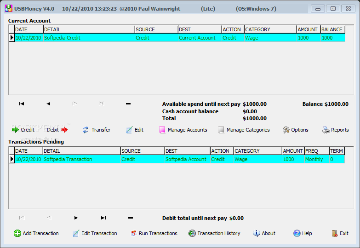The image size is (360, 248).
Task: Select the Softpedia Credit detail cell
Action: 89,38
